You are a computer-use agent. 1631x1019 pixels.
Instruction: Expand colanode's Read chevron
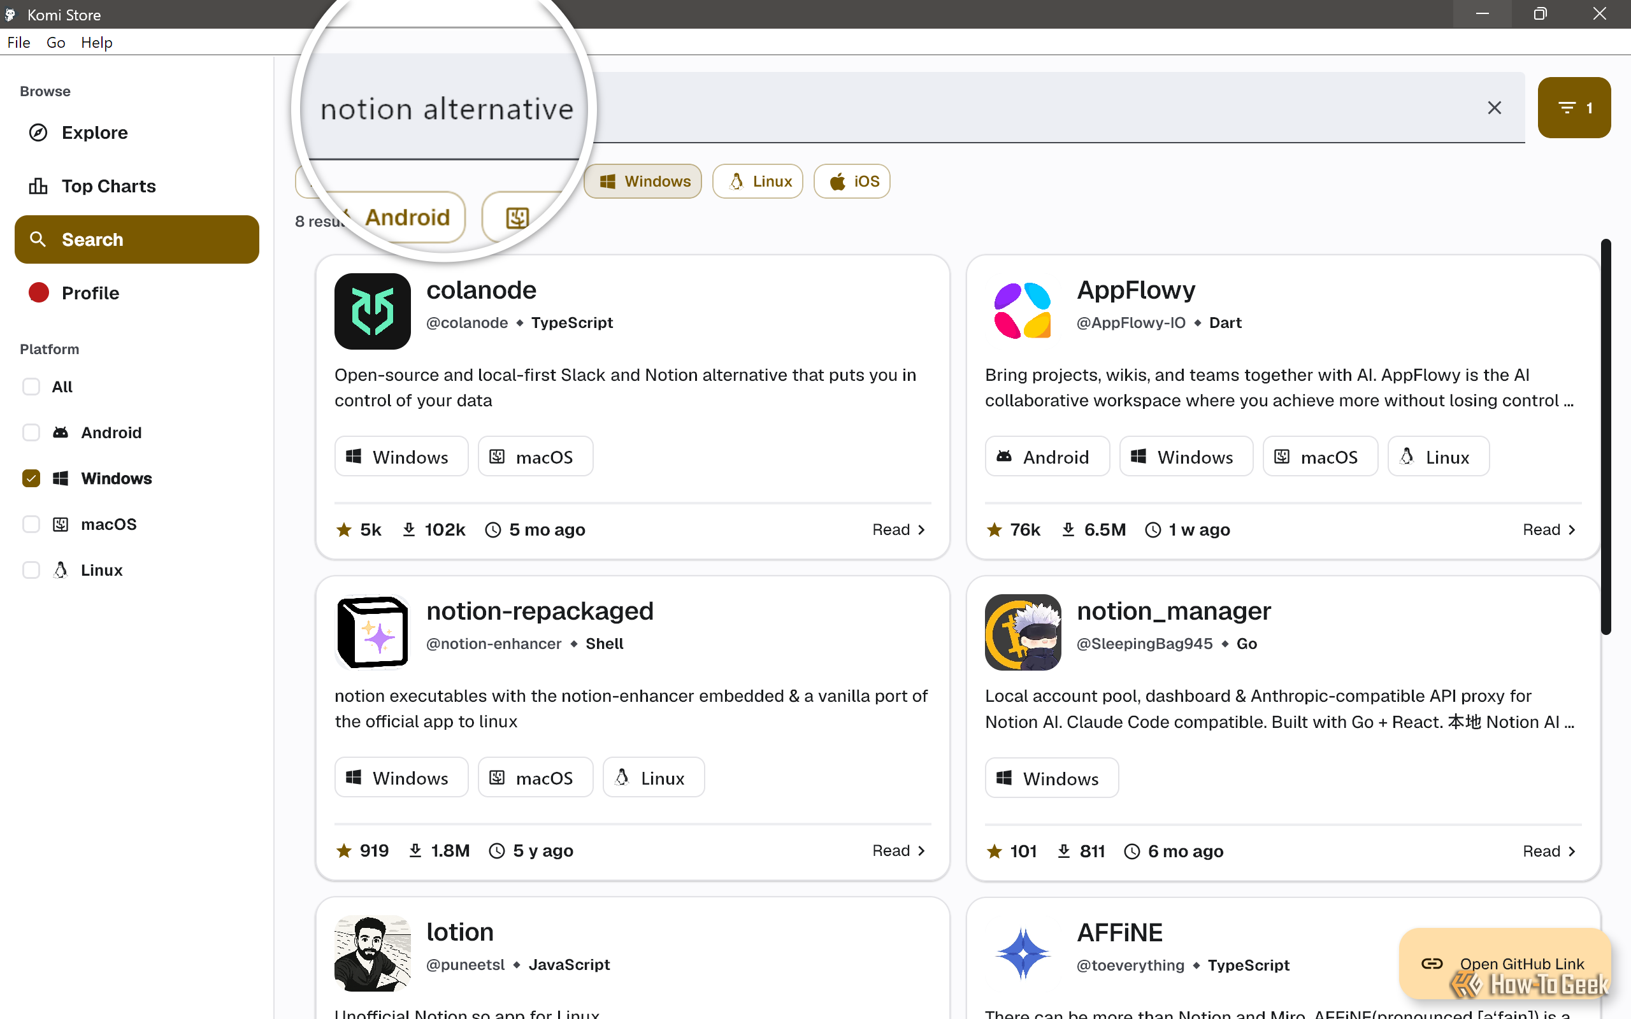(921, 530)
